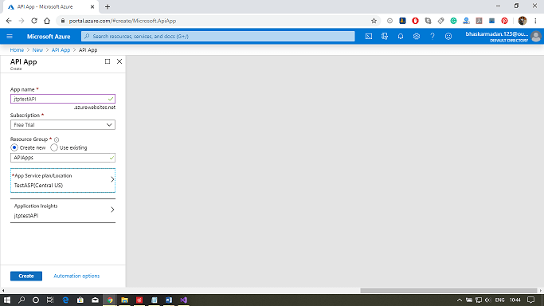This screenshot has width=544, height=306.
Task: Open Microsoft Edge from the taskbar
Action: point(65,300)
